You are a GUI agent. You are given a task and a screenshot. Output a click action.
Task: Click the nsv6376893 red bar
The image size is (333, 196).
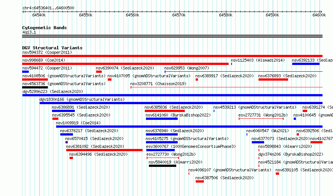[x=274, y=80]
